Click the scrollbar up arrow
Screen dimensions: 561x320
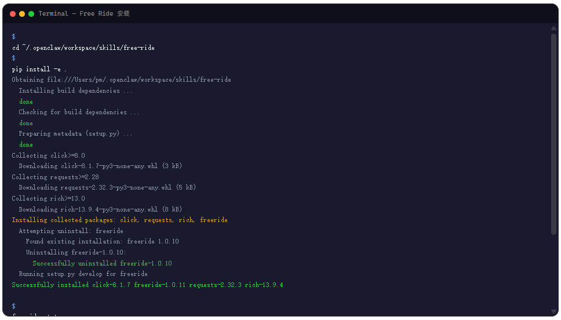click(x=554, y=28)
